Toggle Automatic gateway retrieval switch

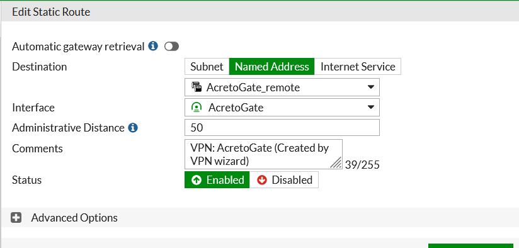click(171, 47)
